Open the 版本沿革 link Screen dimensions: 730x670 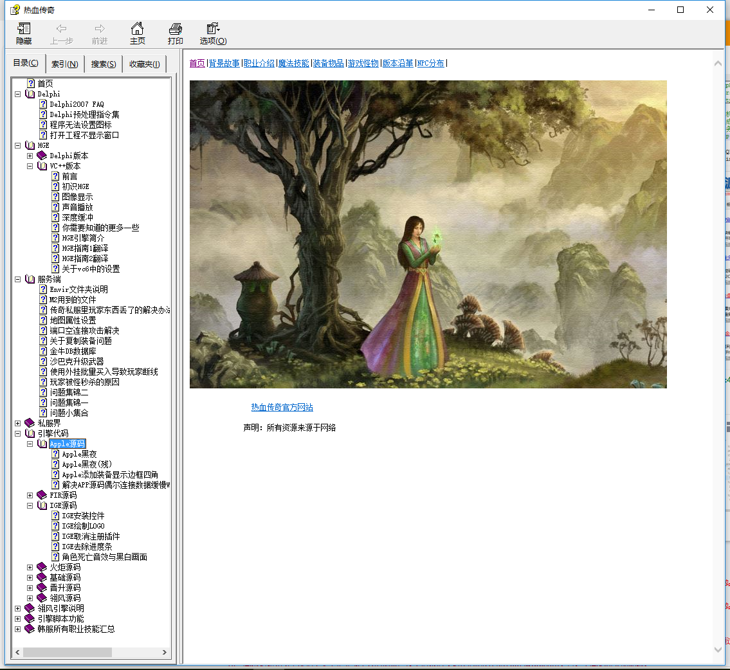(397, 63)
